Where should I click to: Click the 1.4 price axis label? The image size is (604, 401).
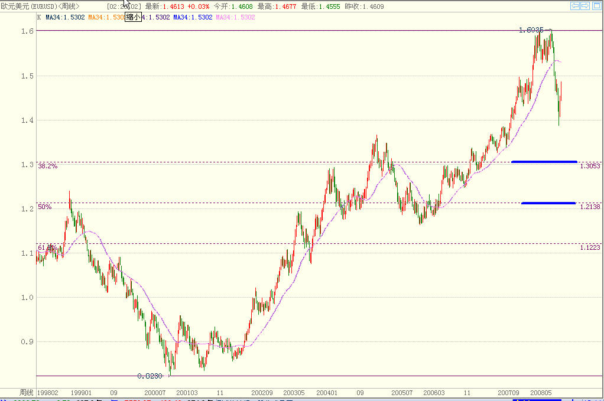click(x=27, y=120)
